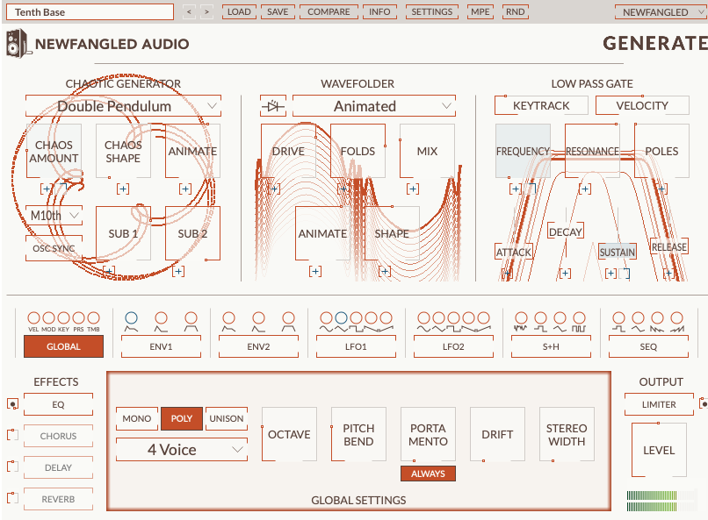Open the 4 Voice polyphony dropdown
Image resolution: width=708 pixels, height=520 pixels.
pyautogui.click(x=181, y=449)
